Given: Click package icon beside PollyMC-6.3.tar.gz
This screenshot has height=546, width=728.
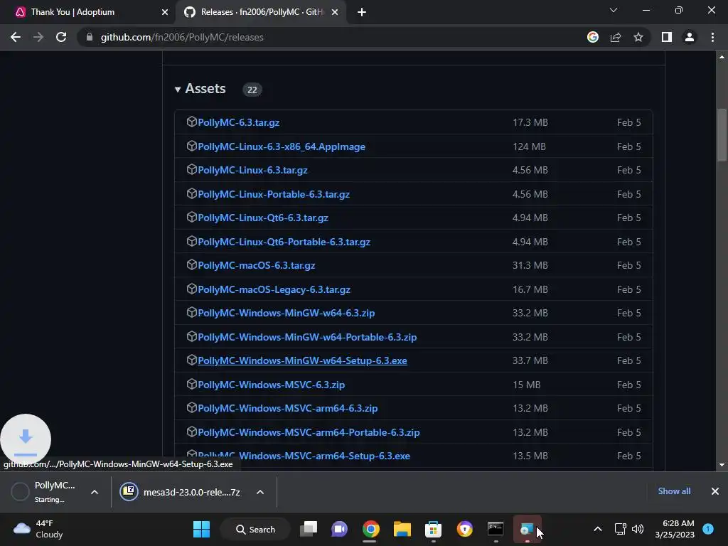Looking at the screenshot, I should (x=192, y=122).
